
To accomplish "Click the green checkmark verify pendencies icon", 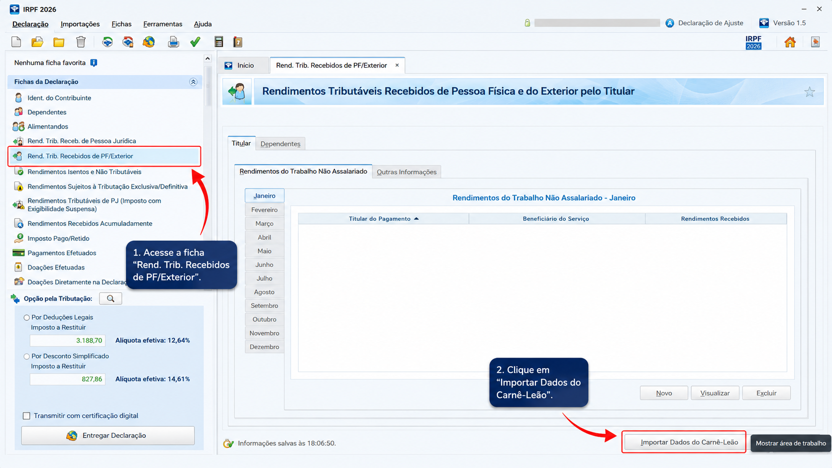I will 195,42.
